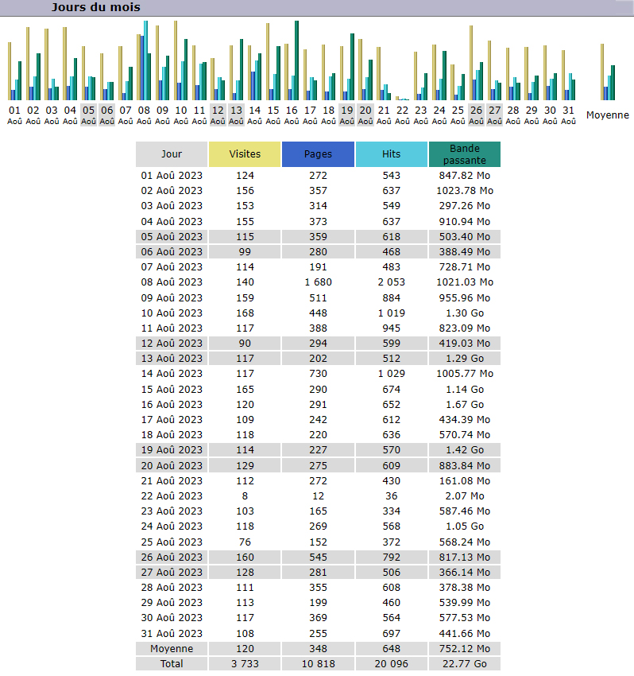Click the "03 Aoû 2023" row date
634x676 pixels.
(172, 206)
